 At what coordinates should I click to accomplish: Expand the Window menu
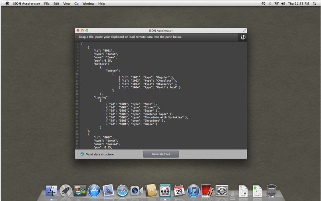coord(88,4)
